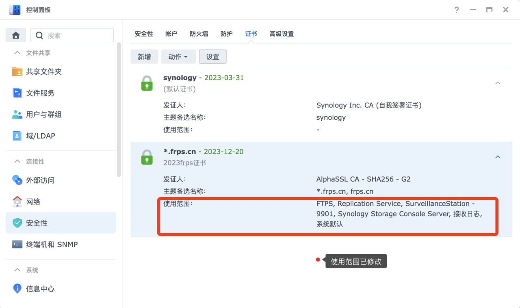Click the Control Panel app icon in title bar
This screenshot has width=520, height=308.
(x=15, y=10)
